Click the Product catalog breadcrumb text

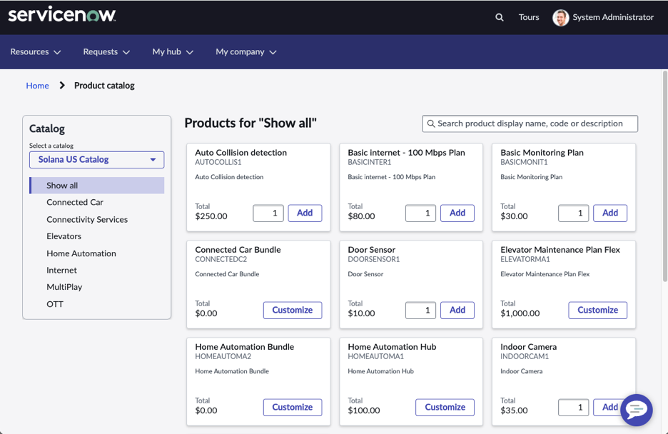point(104,86)
